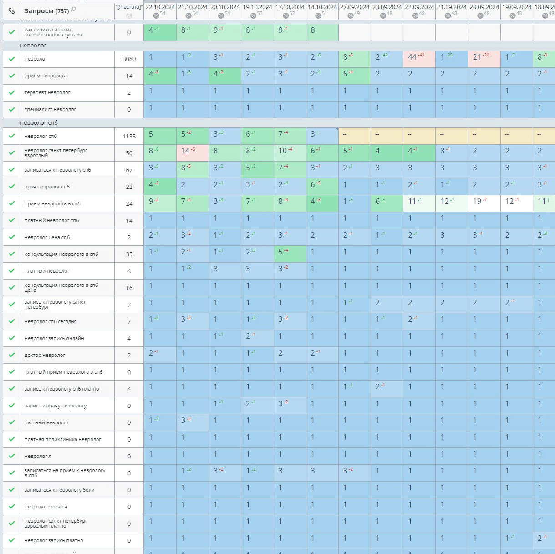Open query 'запись к неврологу спб платно'
This screenshot has width=555, height=554.
61,389
